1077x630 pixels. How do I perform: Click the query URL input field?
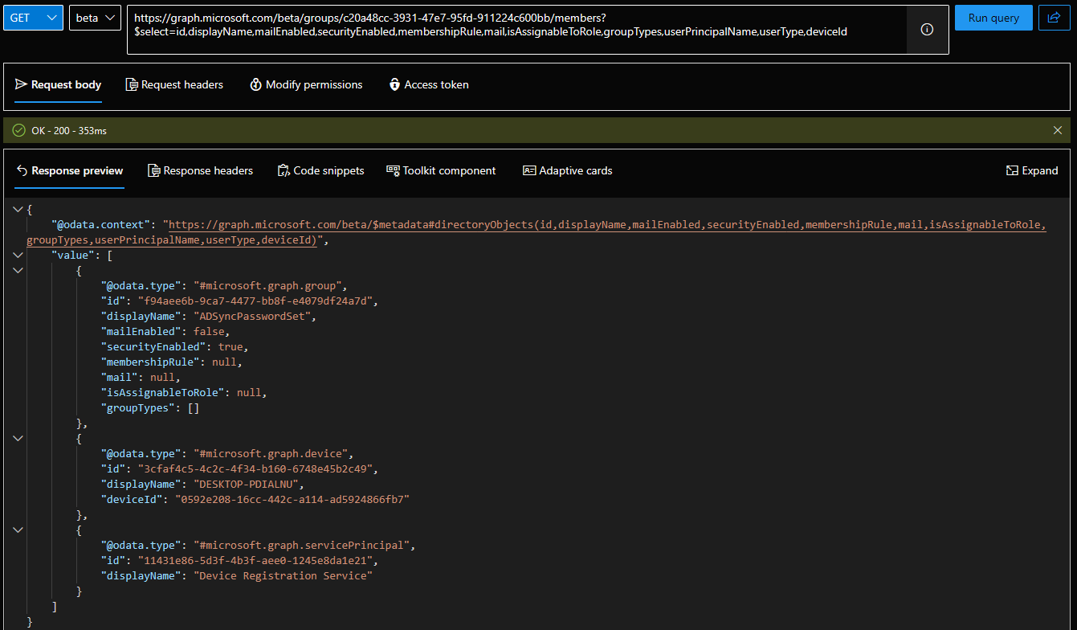[516, 30]
